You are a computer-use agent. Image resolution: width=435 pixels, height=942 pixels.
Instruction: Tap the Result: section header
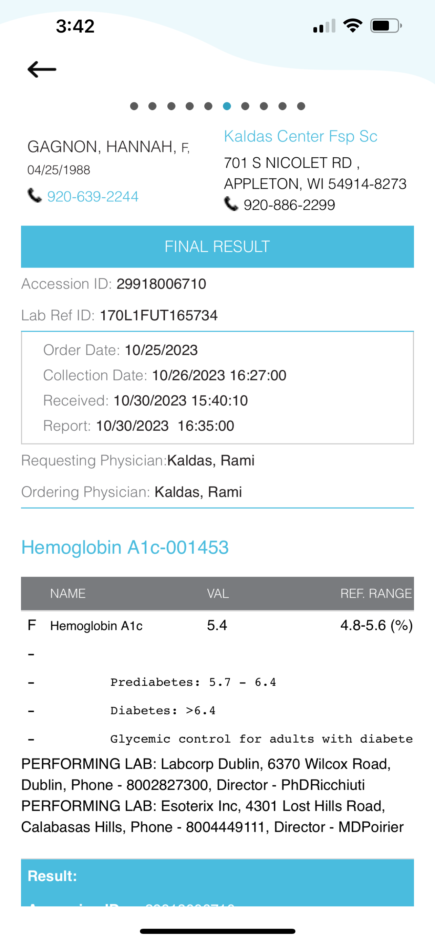click(53, 876)
